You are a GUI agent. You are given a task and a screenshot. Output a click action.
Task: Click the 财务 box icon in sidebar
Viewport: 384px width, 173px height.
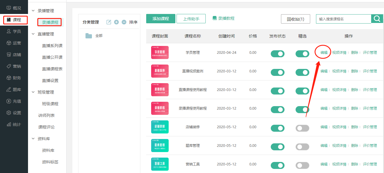[9, 78]
